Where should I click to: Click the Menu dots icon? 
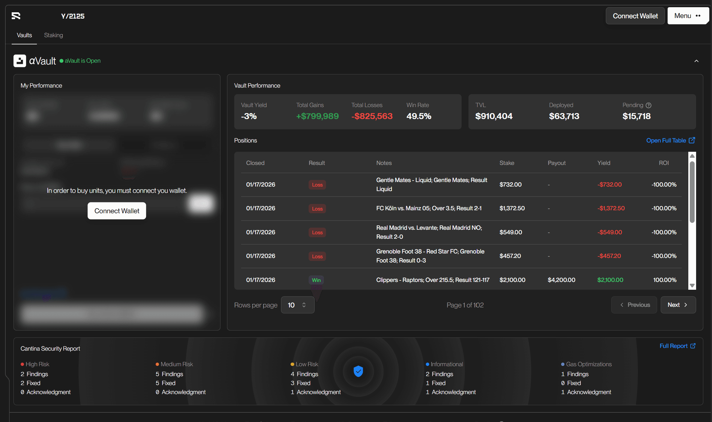tap(698, 16)
